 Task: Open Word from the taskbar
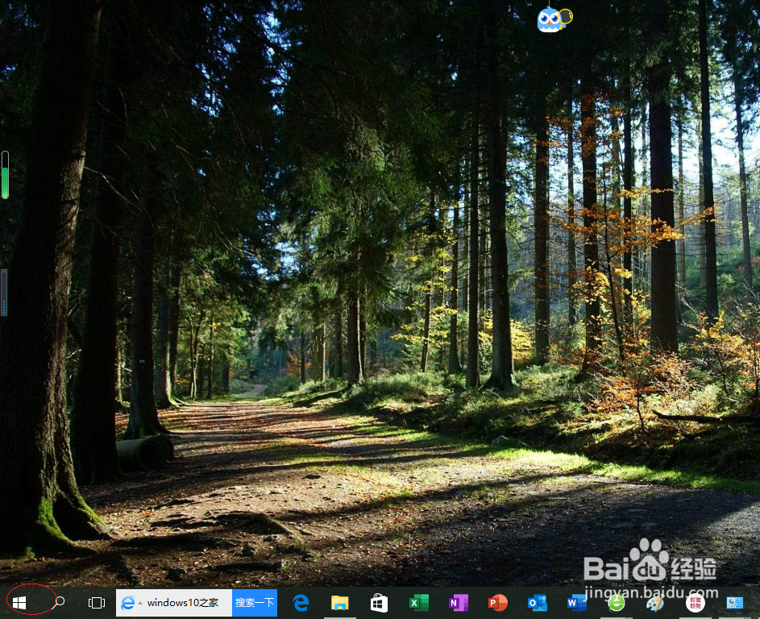coord(577,602)
